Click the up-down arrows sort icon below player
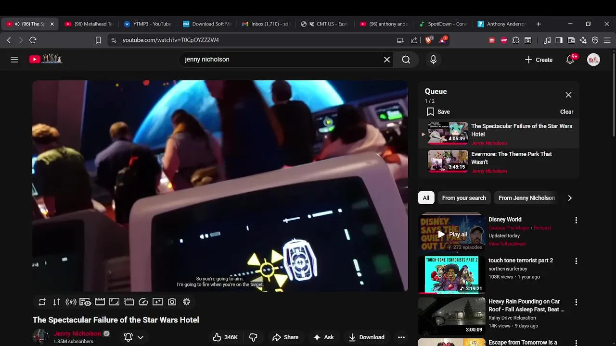The image size is (616, 346). click(57, 302)
